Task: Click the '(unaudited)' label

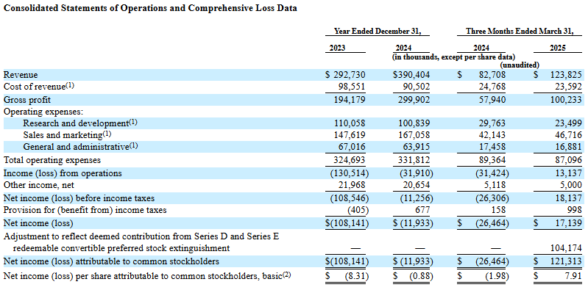Action: pyautogui.click(x=520, y=65)
